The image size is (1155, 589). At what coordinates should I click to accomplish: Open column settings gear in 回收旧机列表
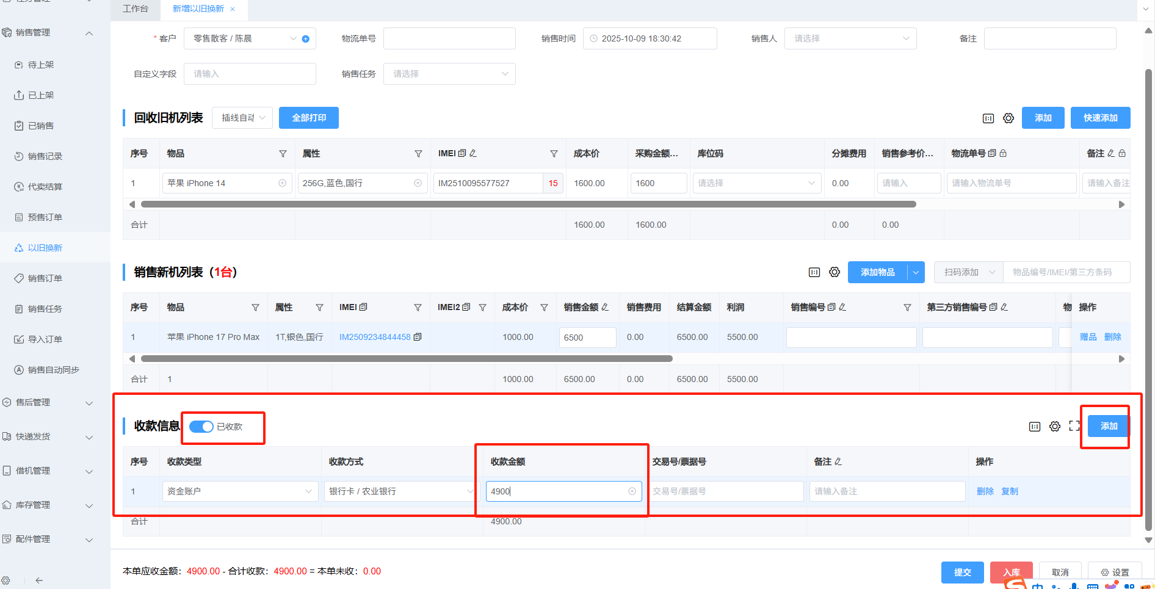click(x=1008, y=118)
